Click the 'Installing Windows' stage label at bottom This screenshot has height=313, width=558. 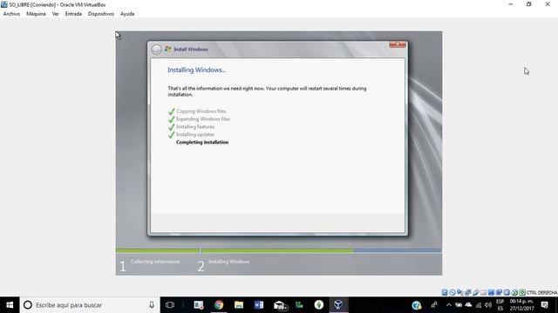(228, 262)
